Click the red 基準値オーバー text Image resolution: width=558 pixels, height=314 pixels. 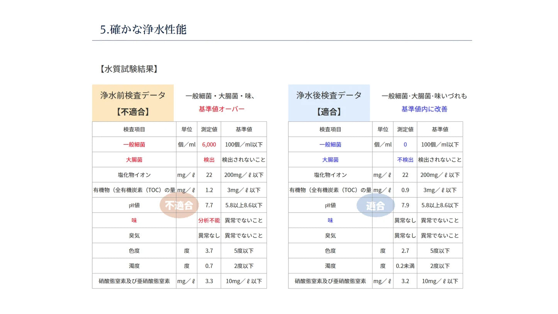[221, 109]
